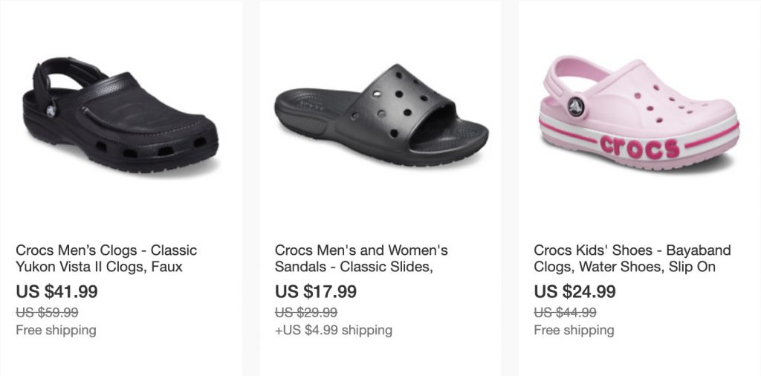Click Free shipping under the Bayaband clog
The height and width of the screenshot is (376, 761).
(x=574, y=330)
